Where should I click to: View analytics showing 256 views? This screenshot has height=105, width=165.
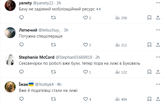[x=121, y=18]
